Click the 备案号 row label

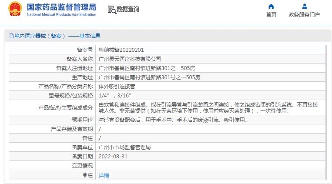click(85, 50)
